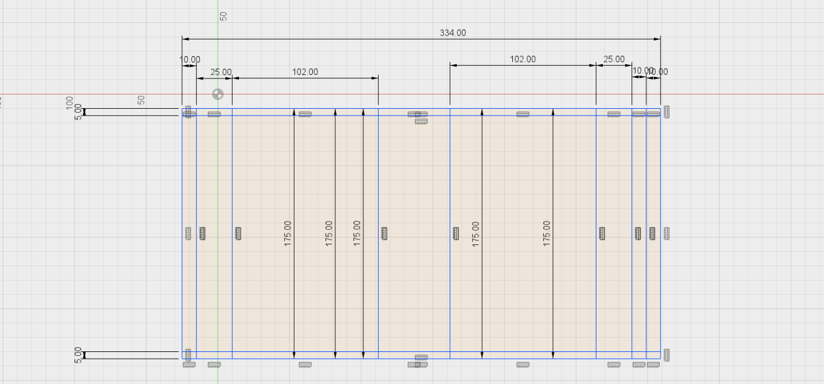824x384 pixels.
Task: Select bottom horizontal constraint icon below leftmost 175.00
Action: (305, 365)
